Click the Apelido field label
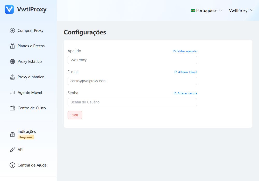Image resolution: width=259 pixels, height=181 pixels. (x=74, y=51)
